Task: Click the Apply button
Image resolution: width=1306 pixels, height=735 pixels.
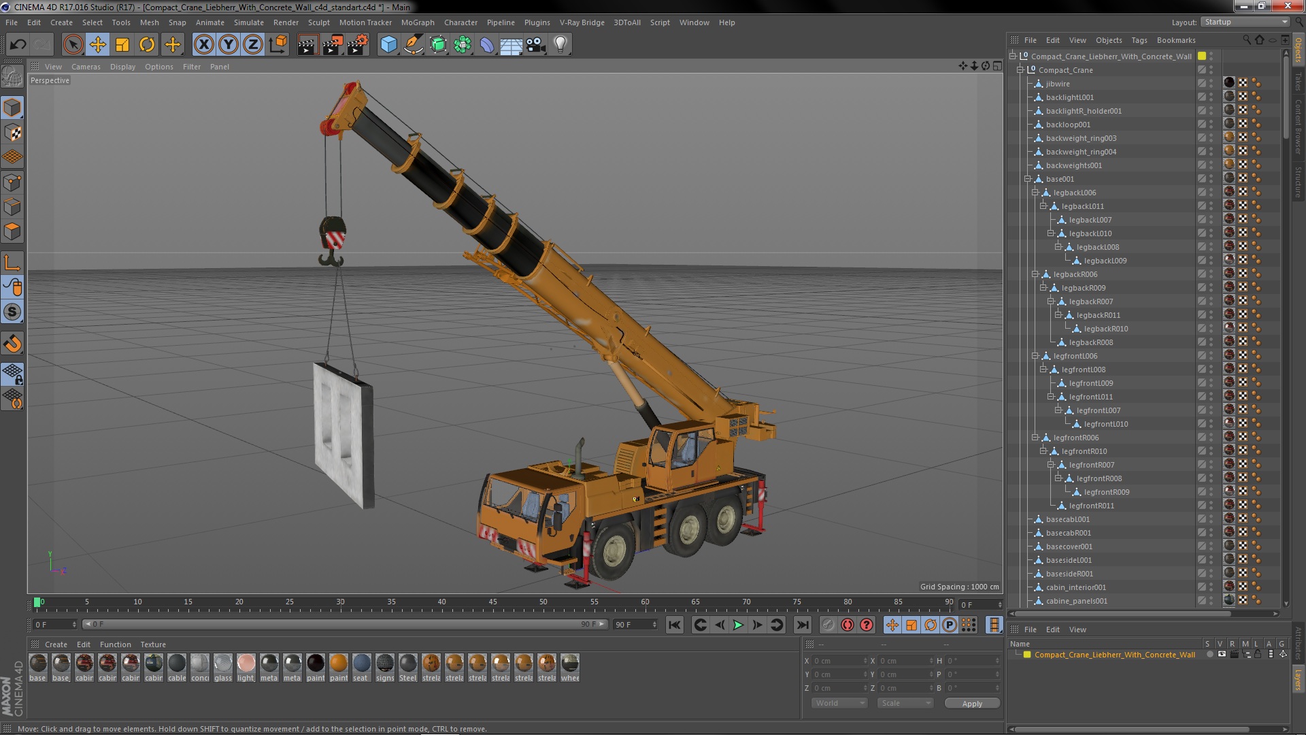Action: [x=972, y=704]
